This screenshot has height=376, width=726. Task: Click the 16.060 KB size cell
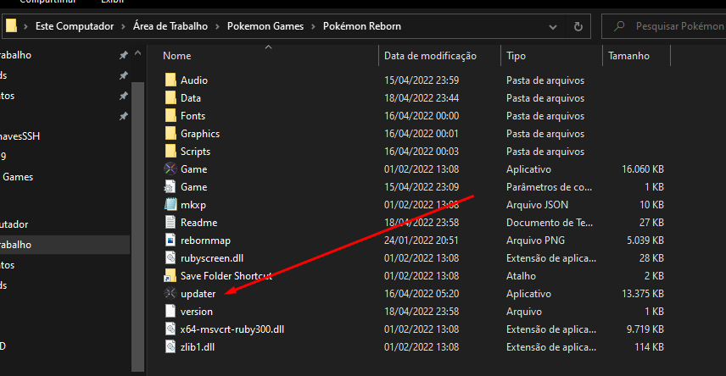643,169
